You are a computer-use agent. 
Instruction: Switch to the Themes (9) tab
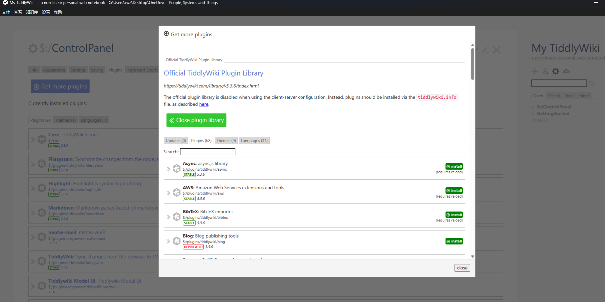point(226,140)
